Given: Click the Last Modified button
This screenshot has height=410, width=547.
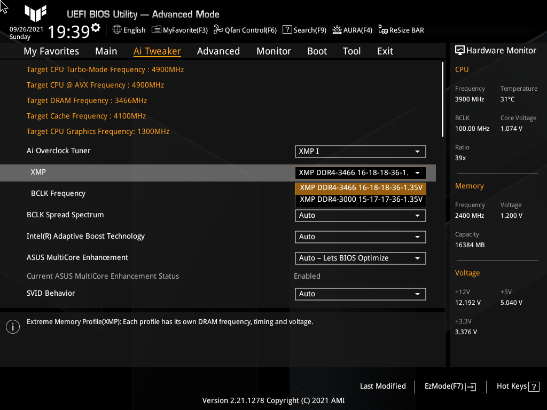Looking at the screenshot, I should 382,386.
